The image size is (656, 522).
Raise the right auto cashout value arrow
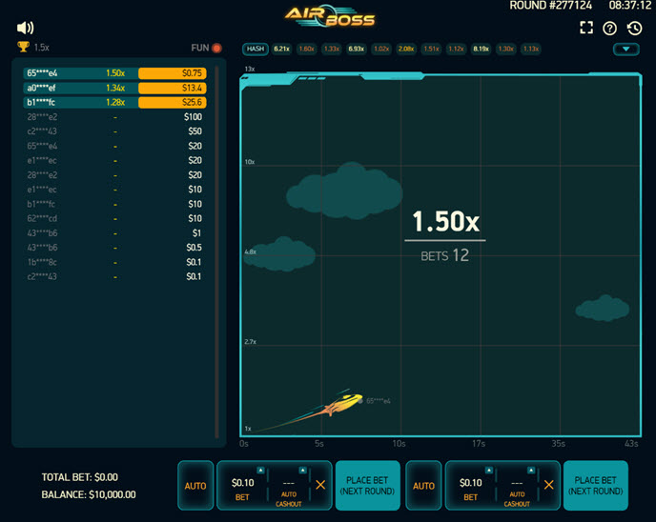531,470
